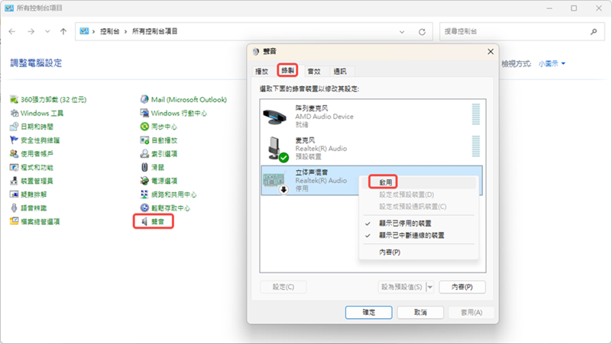
Task: Refresh the control panel address bar
Action: tap(422, 32)
